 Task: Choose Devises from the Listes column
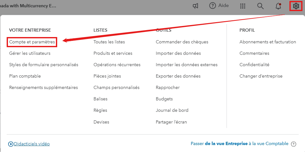(x=101, y=122)
